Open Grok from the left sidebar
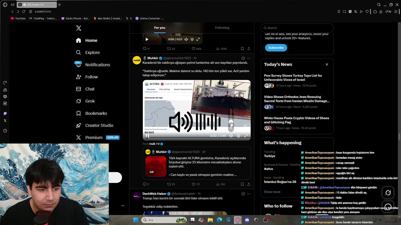This screenshot has width=401, height=225. (85, 101)
